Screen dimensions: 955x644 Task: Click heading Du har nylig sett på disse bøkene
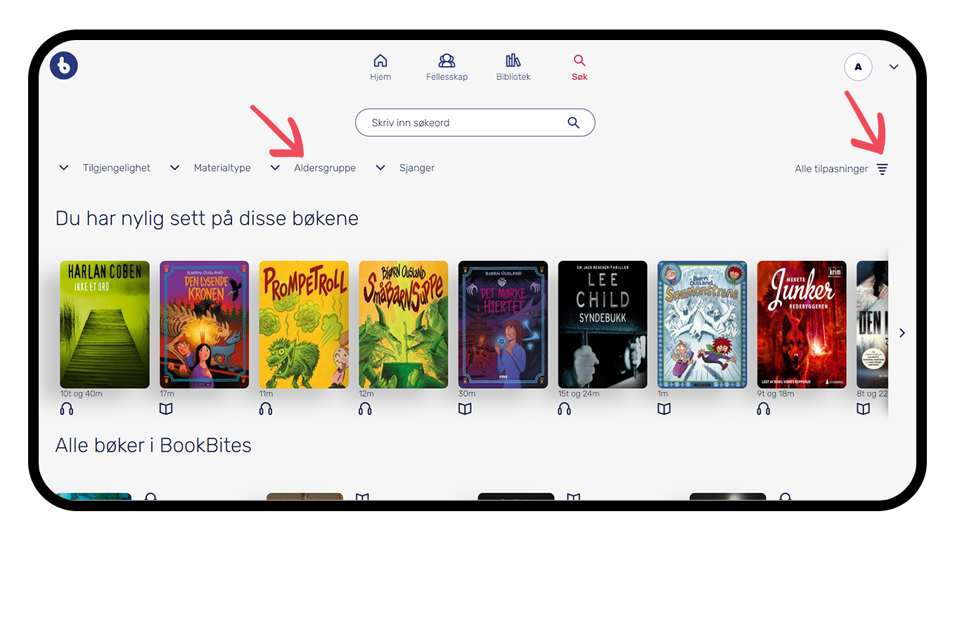[x=207, y=219]
